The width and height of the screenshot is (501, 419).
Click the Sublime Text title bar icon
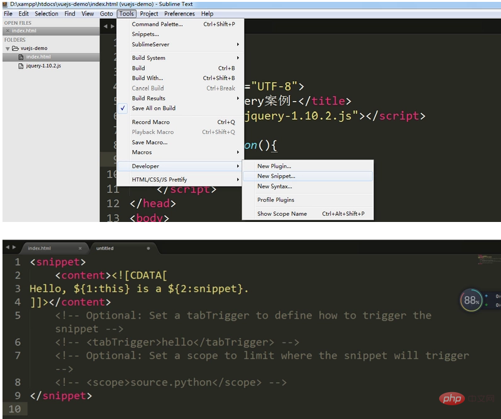click(x=5, y=4)
